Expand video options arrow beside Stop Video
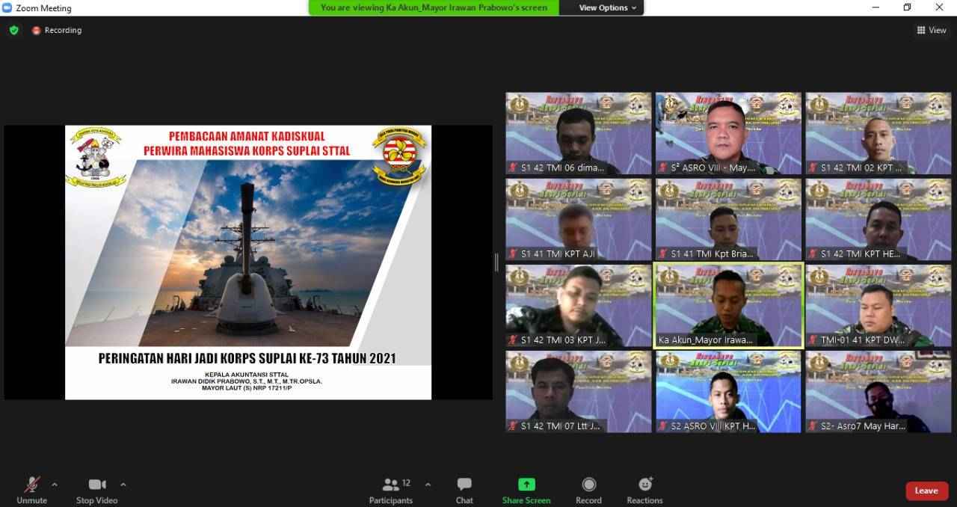 coord(123,484)
